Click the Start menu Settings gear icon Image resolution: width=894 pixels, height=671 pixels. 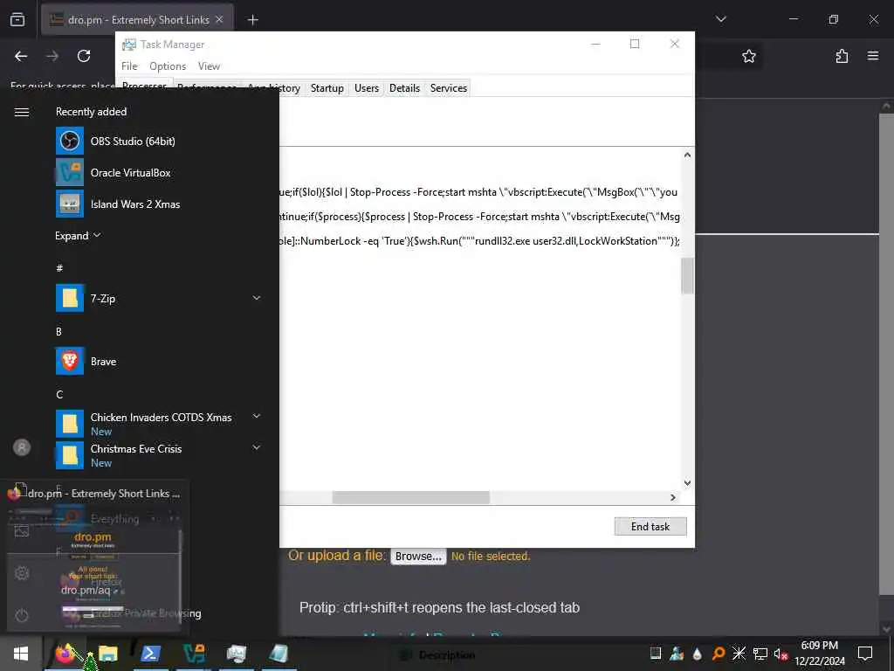pyautogui.click(x=22, y=573)
